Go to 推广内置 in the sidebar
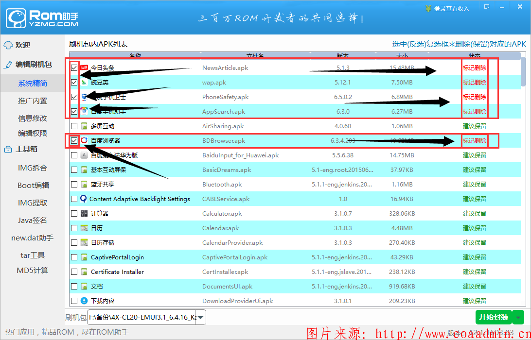This screenshot has height=340, width=531. pos(33,101)
